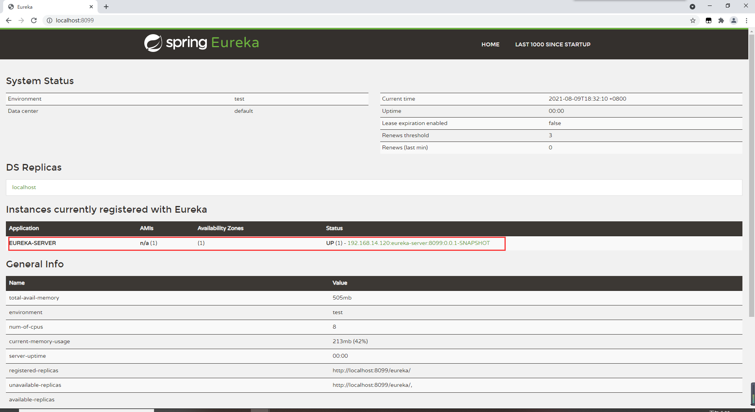View site information icon in address bar
This screenshot has width=755, height=412.
(x=50, y=20)
